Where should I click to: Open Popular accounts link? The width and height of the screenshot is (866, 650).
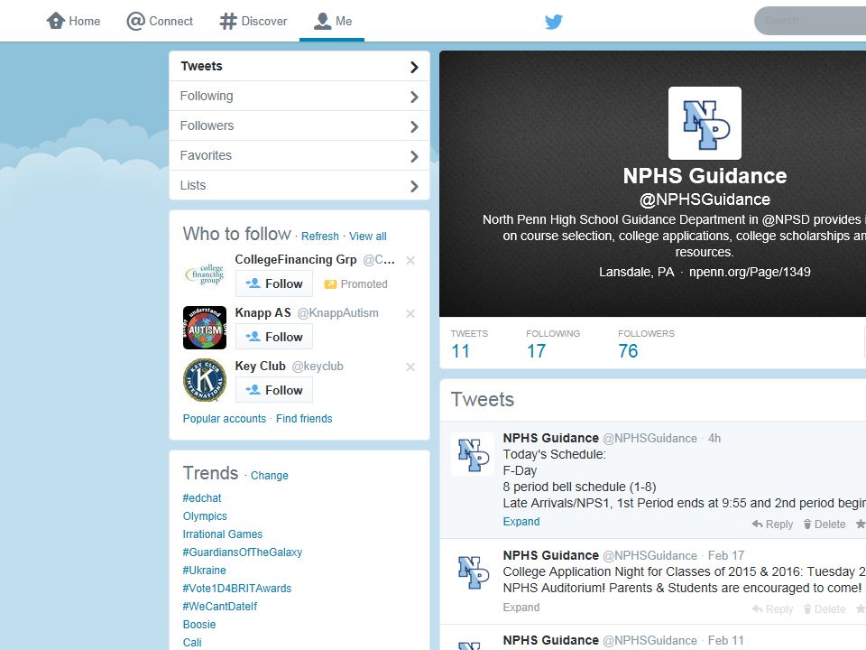point(225,418)
